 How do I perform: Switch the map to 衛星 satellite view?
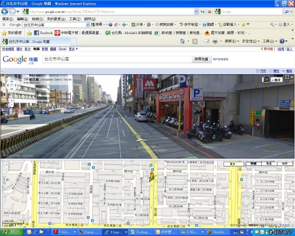tap(269, 164)
